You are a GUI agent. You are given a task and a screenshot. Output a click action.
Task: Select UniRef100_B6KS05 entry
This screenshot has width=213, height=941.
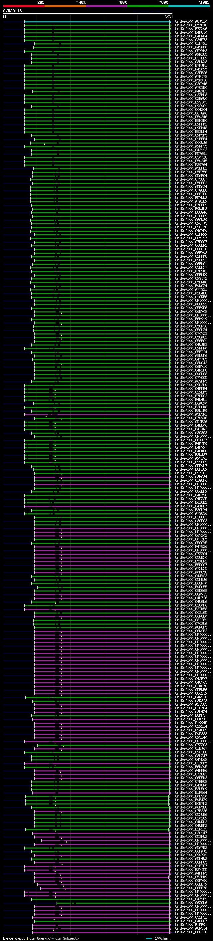[191, 767]
